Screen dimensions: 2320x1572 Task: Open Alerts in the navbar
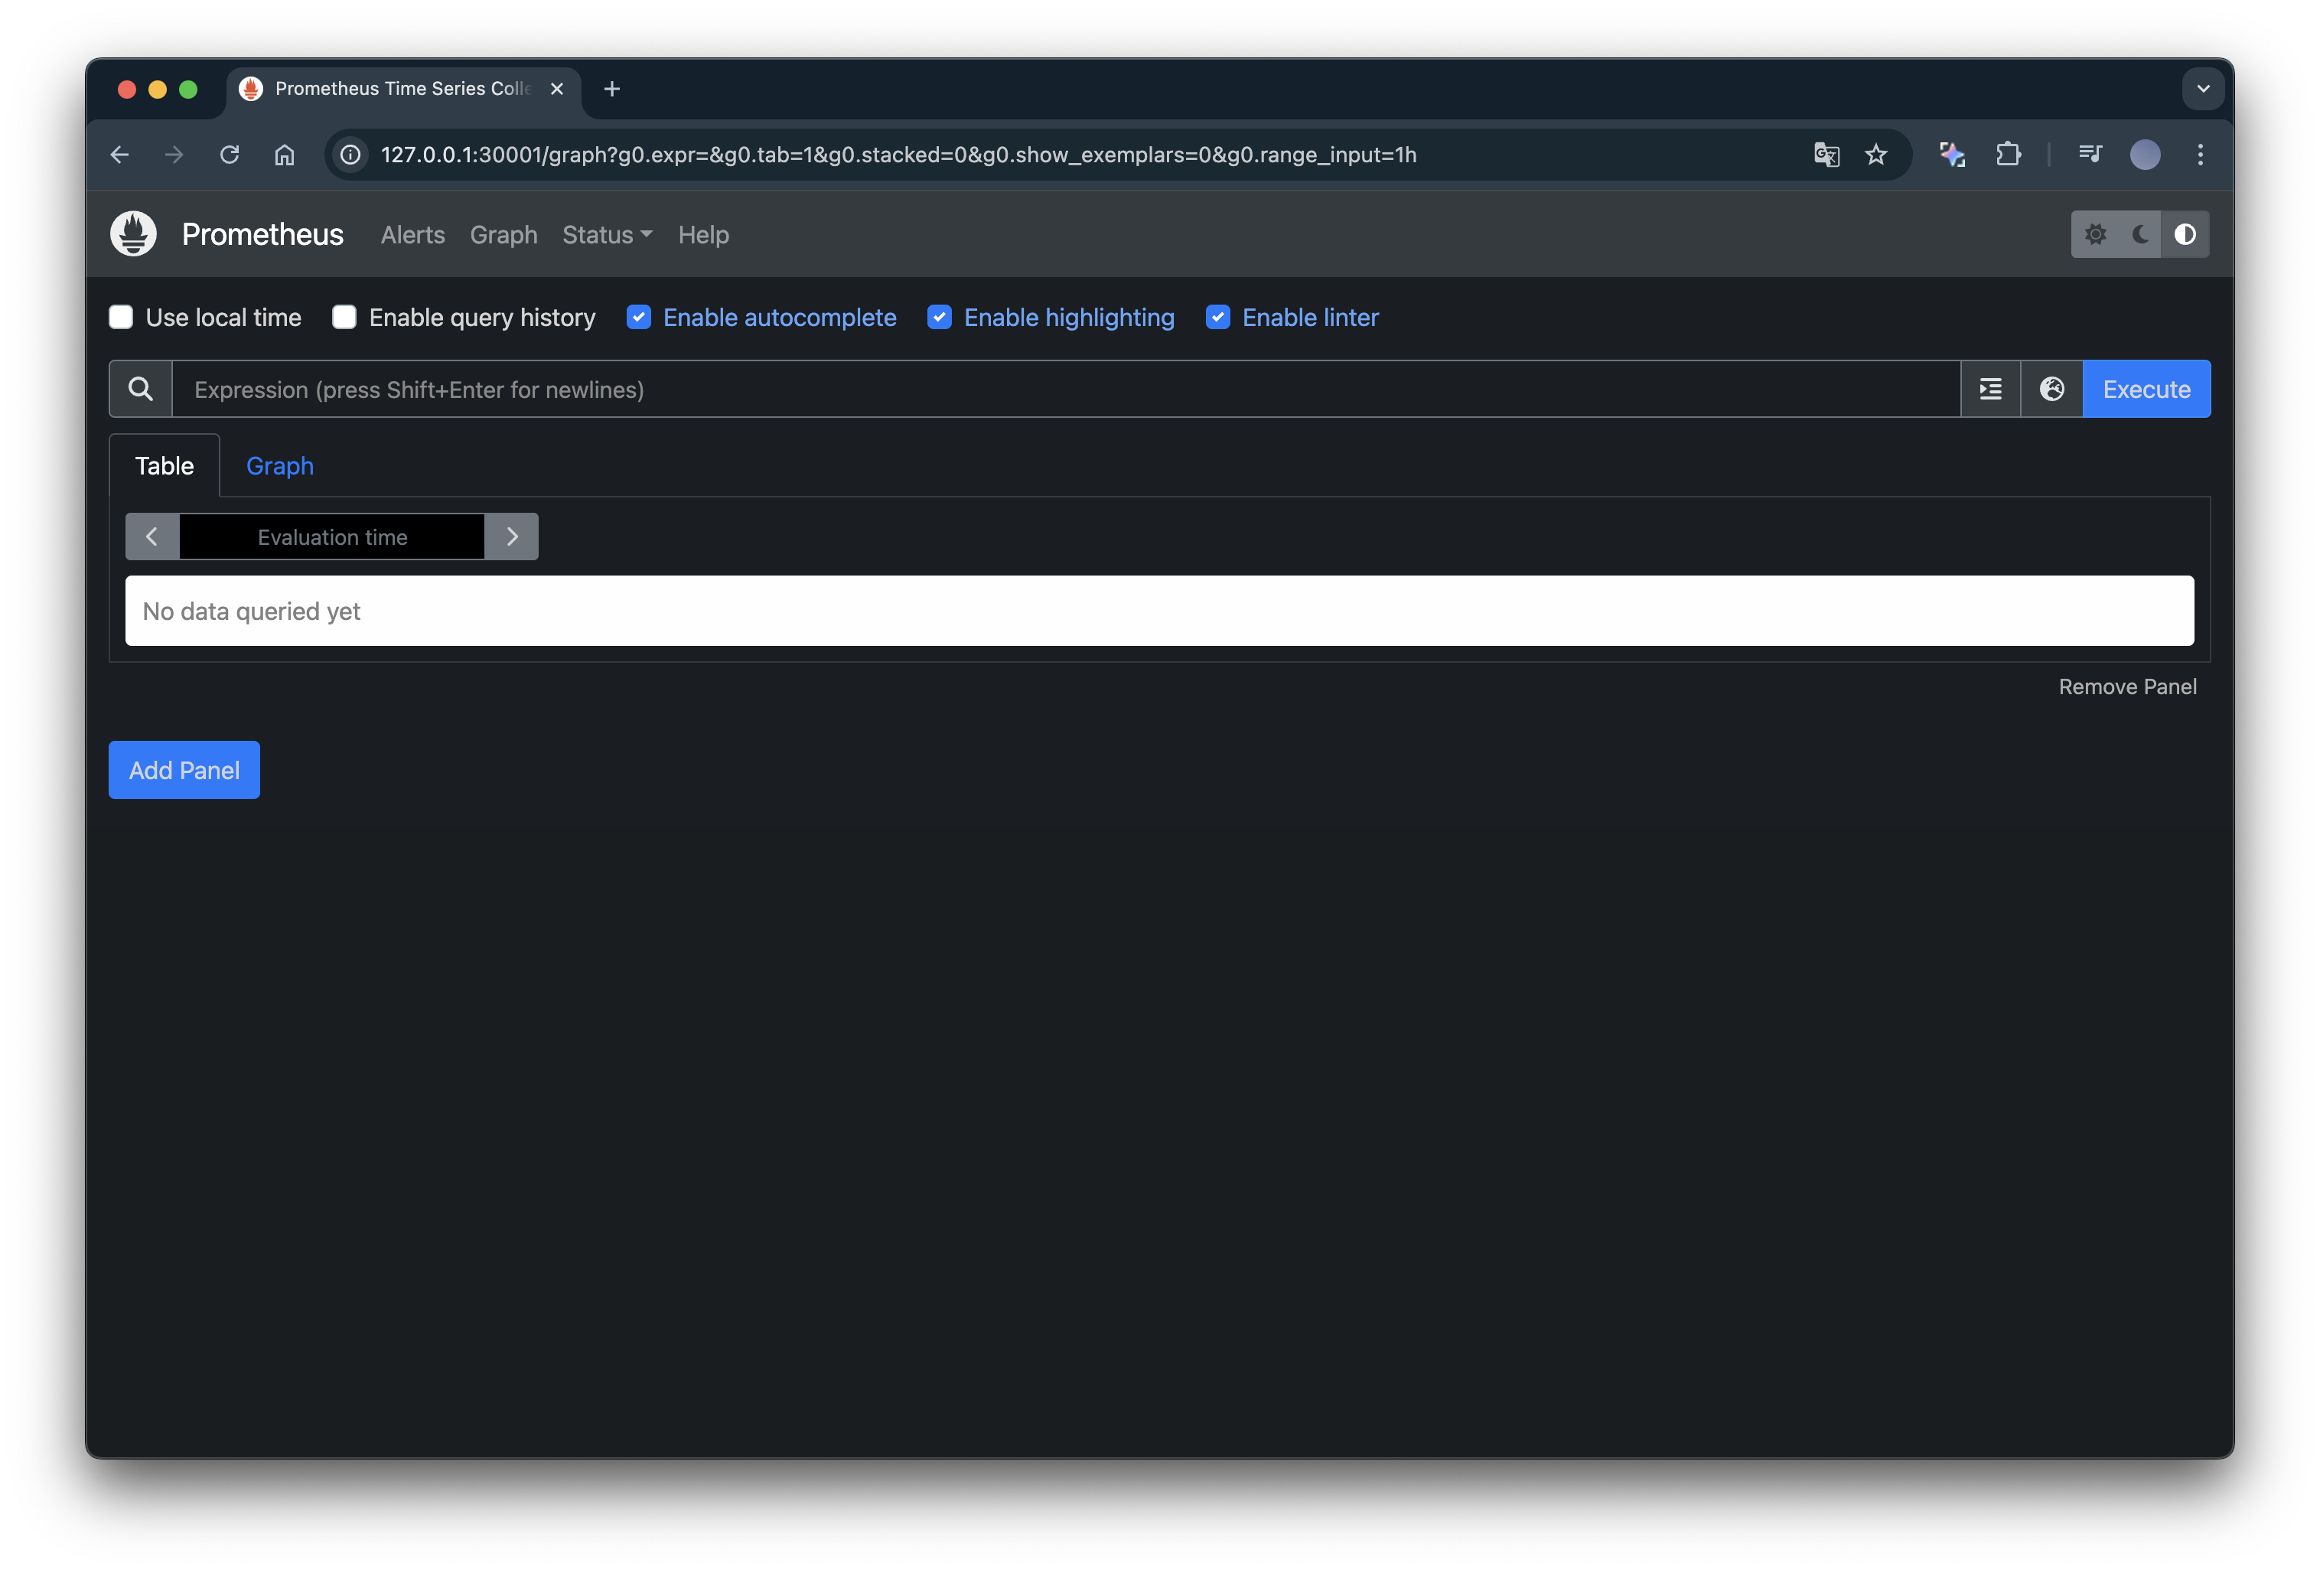(x=412, y=235)
